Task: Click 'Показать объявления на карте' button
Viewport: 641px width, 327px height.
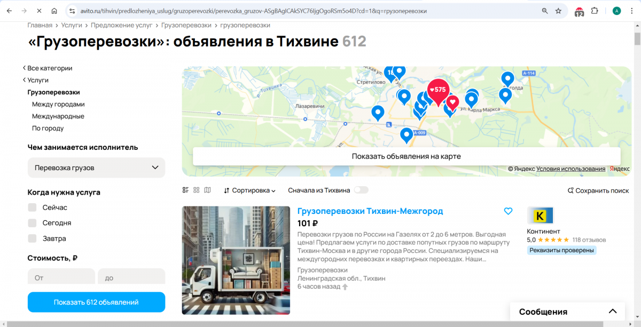Action: click(x=406, y=156)
